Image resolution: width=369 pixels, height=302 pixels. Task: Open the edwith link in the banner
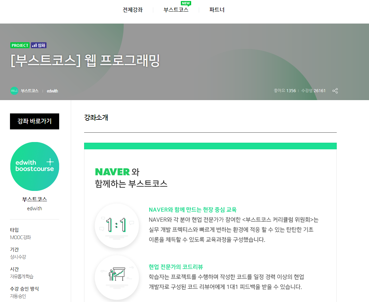[52, 91]
